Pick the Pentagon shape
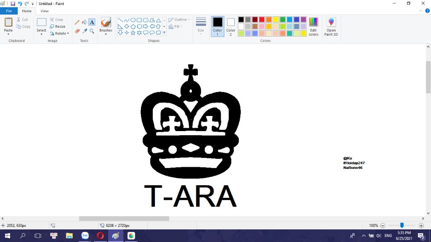Viewport: 431px width, 242px height. click(133, 26)
